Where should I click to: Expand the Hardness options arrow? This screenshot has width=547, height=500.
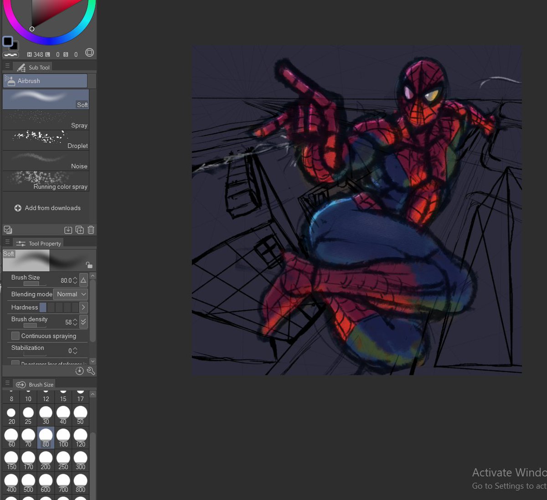coord(83,307)
